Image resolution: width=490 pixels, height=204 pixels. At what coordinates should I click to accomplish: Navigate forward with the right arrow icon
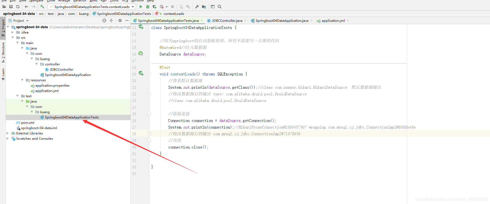tap(34, 7)
